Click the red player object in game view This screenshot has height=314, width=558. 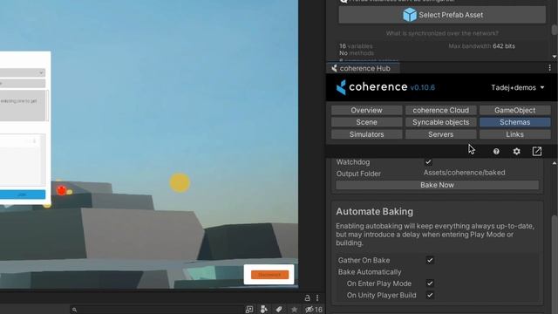point(62,190)
